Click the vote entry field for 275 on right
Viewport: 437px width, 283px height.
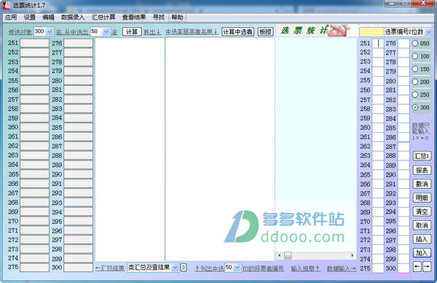[378, 268]
